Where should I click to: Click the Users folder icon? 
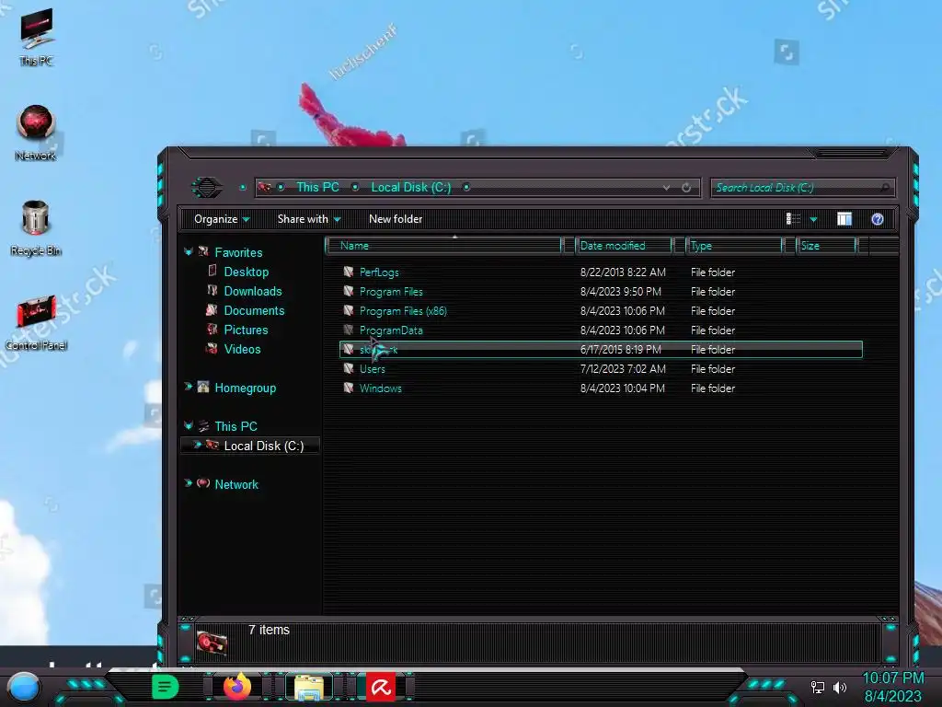(349, 368)
